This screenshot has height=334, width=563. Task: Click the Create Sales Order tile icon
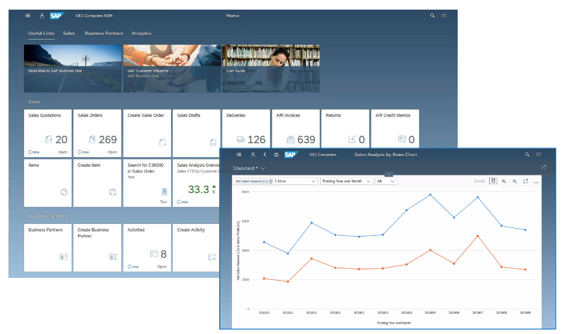click(163, 143)
